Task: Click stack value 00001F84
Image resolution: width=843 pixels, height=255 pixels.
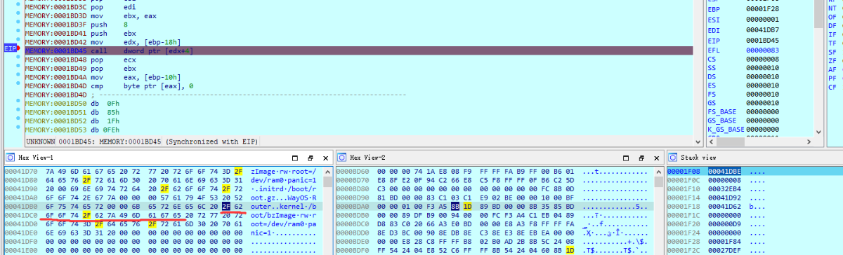Action: tap(725, 242)
